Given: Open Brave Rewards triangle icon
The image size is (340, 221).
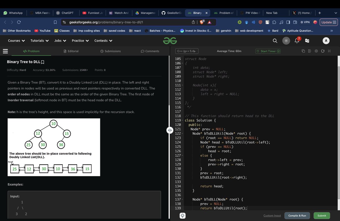Looking at the screenshot, I should pos(210,22).
